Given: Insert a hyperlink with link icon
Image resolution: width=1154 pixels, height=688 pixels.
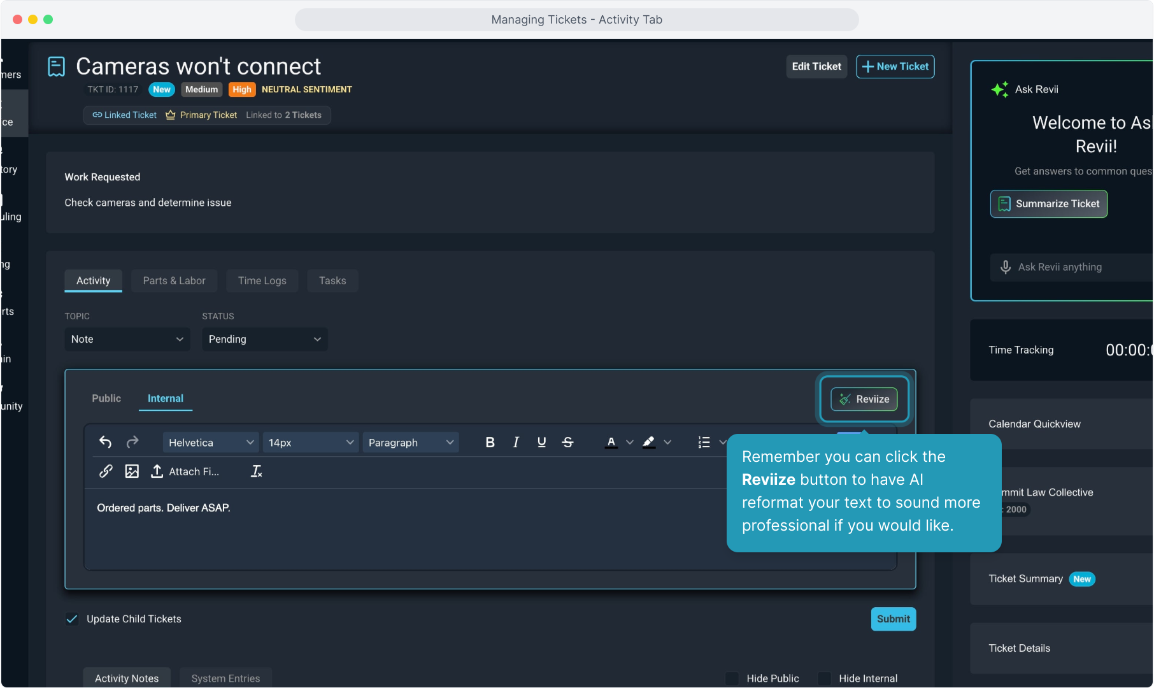Looking at the screenshot, I should click(106, 471).
